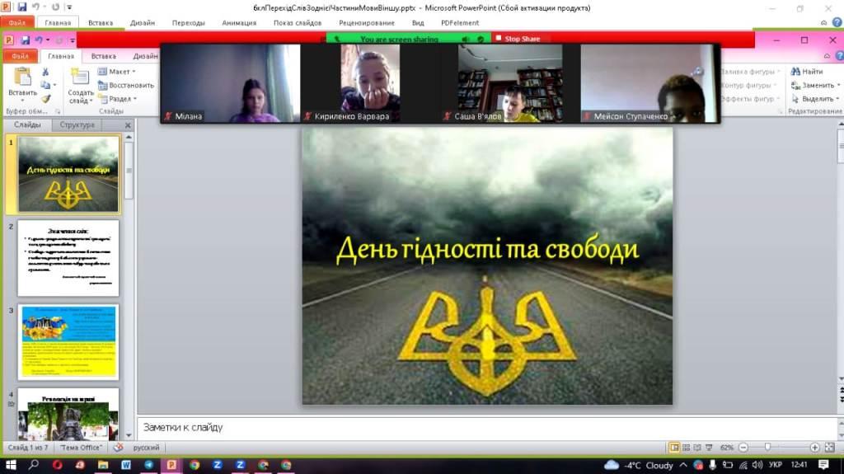Screen dimensions: 844x474
Task: Open customize quick access dropdown in inner window
Action: pyautogui.click(x=73, y=40)
